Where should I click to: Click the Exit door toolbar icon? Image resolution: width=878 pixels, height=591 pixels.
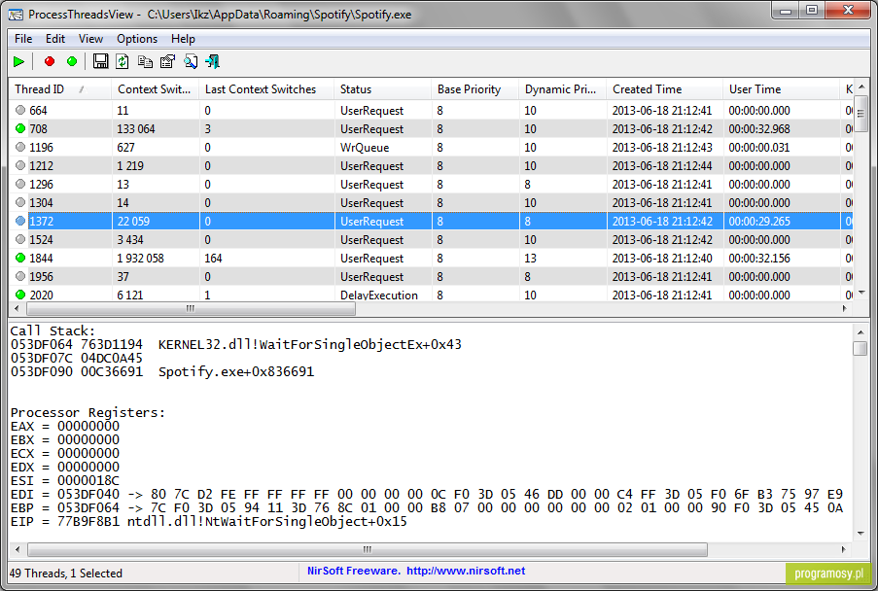coord(212,61)
